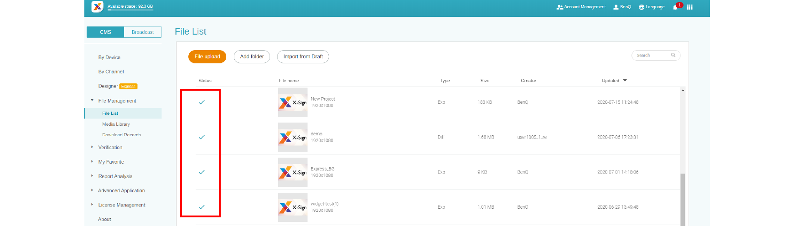Open the notification bell
The width and height of the screenshot is (808, 226).
point(675,7)
